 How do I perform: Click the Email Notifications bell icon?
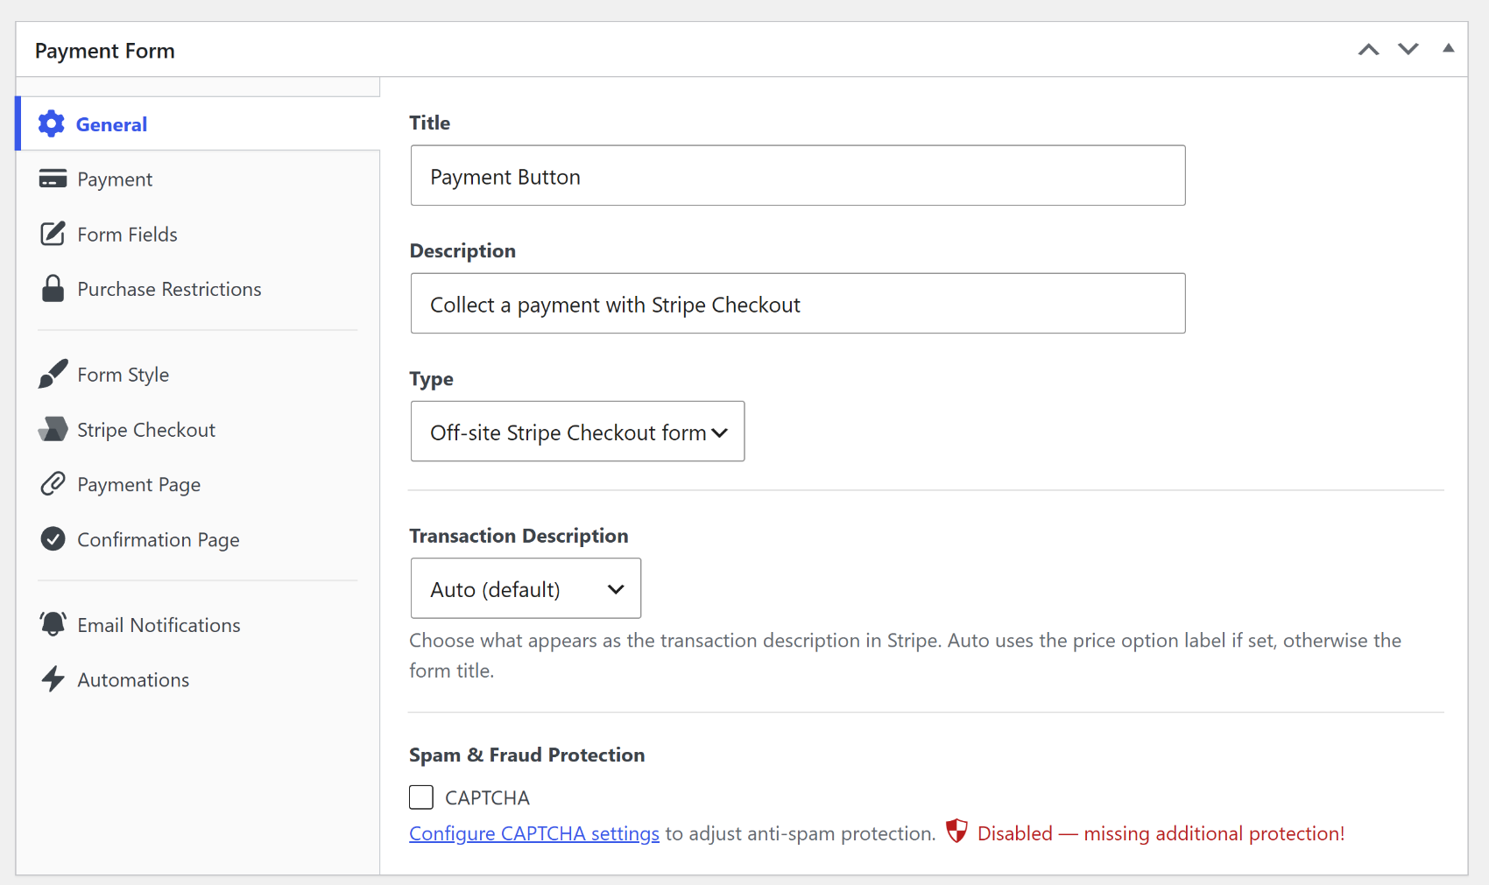53,624
